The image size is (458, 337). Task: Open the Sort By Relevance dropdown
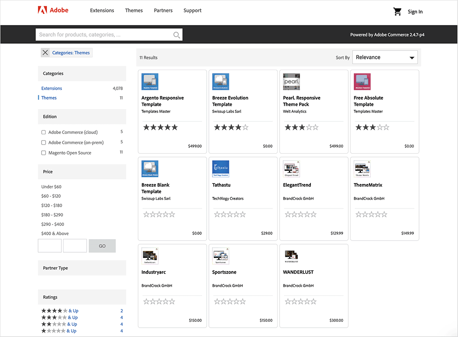[x=385, y=58]
